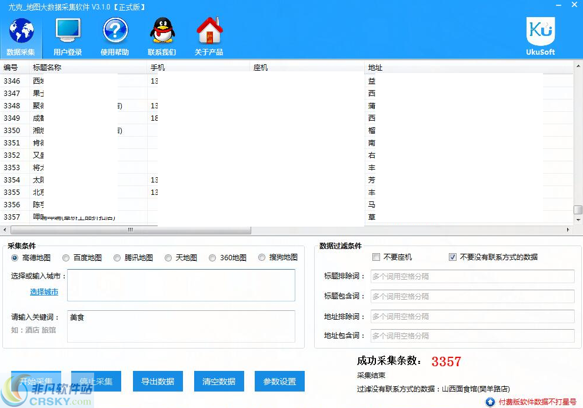Click the 标题排除词 input field
This screenshot has width=583, height=408.
[472, 276]
